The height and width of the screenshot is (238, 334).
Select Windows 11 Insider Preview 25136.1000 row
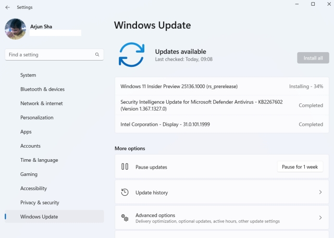click(x=222, y=87)
